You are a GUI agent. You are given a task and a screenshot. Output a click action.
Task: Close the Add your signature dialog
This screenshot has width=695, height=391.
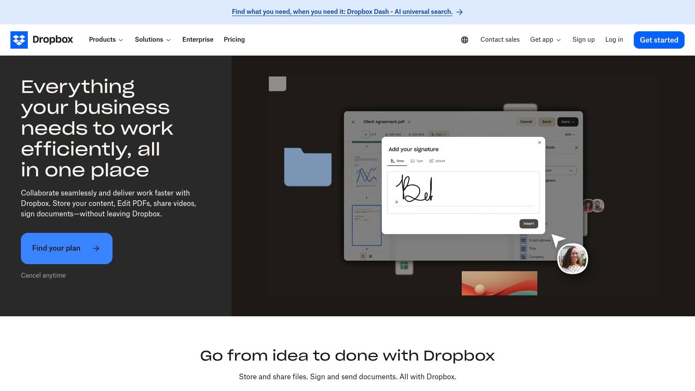pyautogui.click(x=539, y=142)
